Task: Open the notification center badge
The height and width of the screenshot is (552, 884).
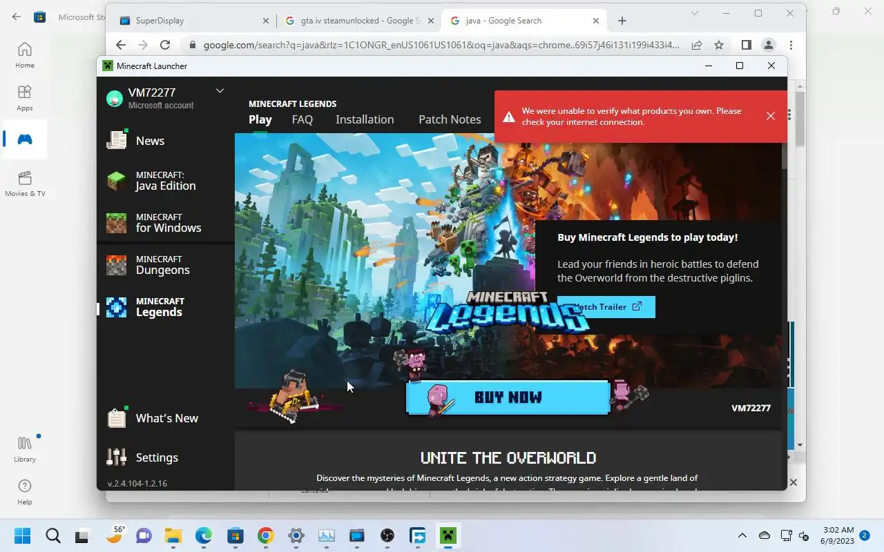Action: point(865,535)
